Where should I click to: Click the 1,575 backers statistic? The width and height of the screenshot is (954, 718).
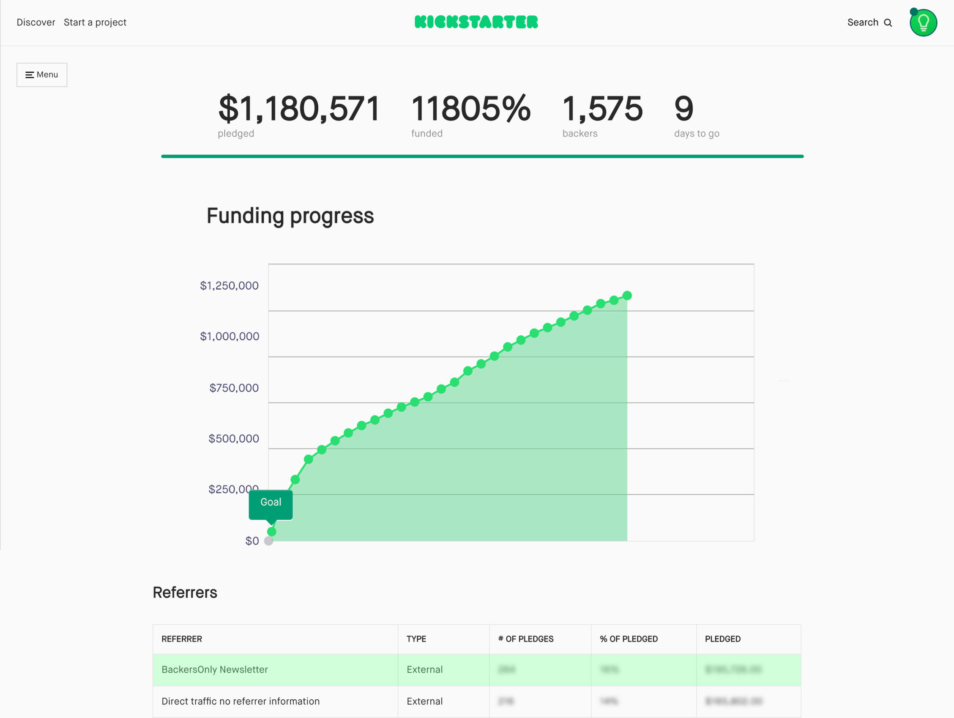click(602, 109)
